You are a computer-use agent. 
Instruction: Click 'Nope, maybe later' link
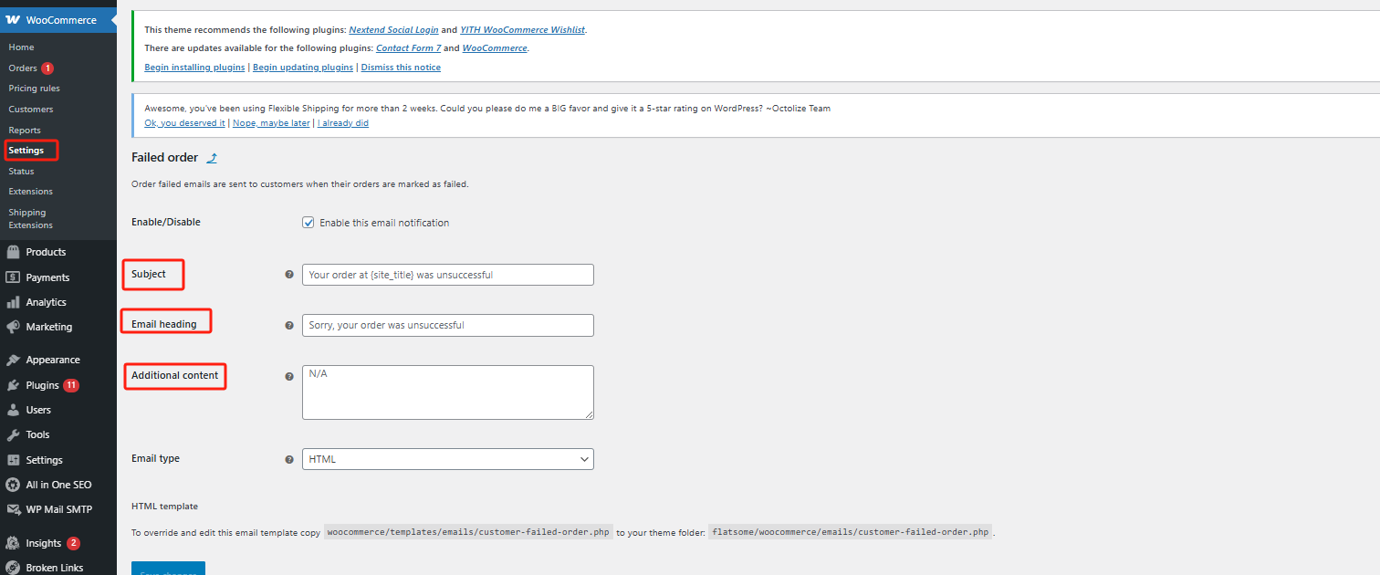point(271,123)
